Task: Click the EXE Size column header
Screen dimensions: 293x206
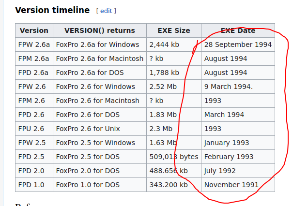Action: 174,30
